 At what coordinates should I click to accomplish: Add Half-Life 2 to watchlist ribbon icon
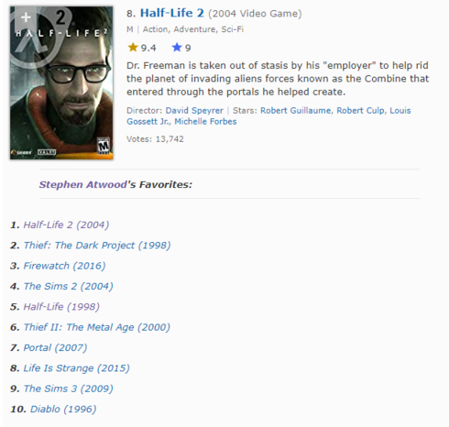pos(26,17)
